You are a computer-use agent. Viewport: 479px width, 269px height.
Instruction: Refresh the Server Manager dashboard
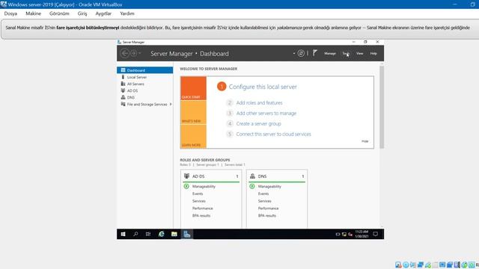301,53
